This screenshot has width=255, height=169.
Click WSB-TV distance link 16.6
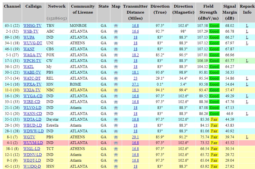pos(135,32)
